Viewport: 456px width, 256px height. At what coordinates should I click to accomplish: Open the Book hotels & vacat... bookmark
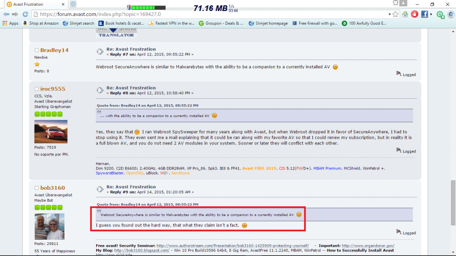pos(121,23)
